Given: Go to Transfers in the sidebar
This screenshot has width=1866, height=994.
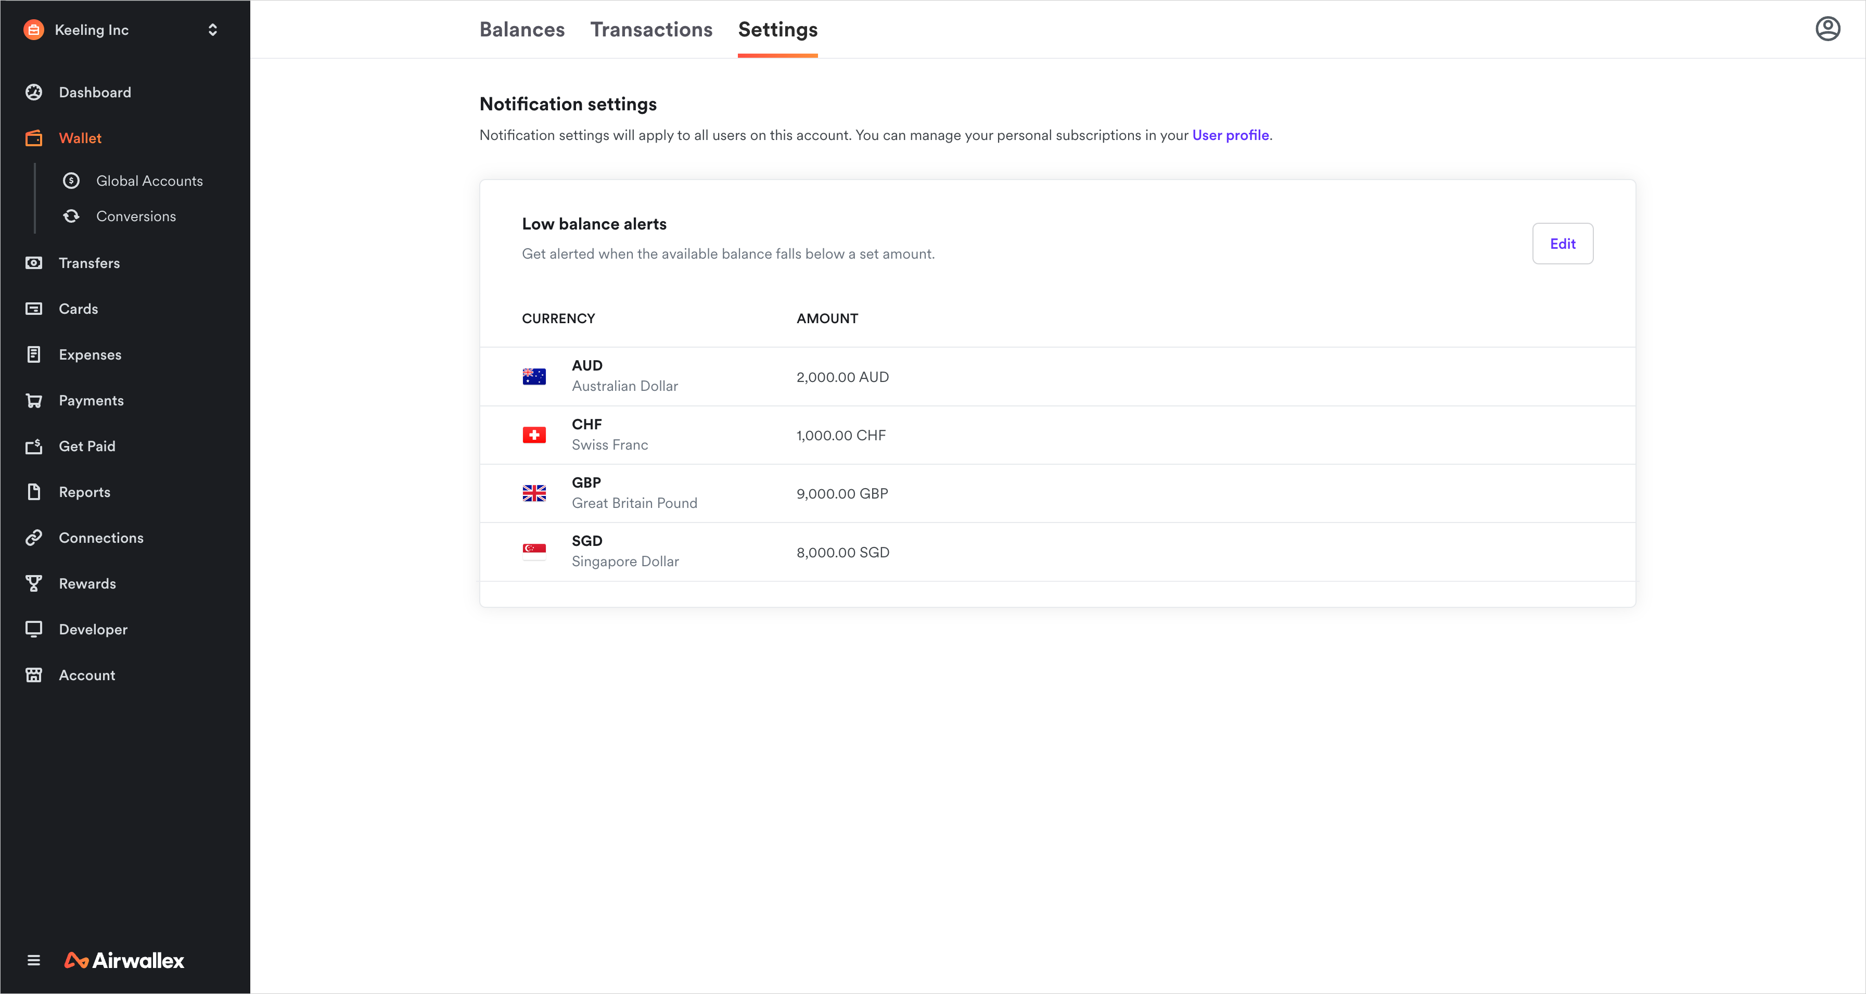Looking at the screenshot, I should [x=89, y=263].
